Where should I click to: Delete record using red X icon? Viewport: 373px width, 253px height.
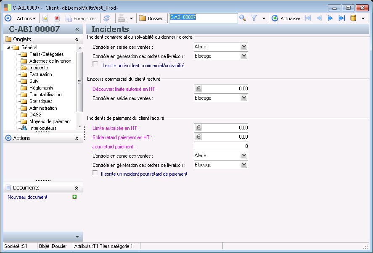click(x=57, y=18)
